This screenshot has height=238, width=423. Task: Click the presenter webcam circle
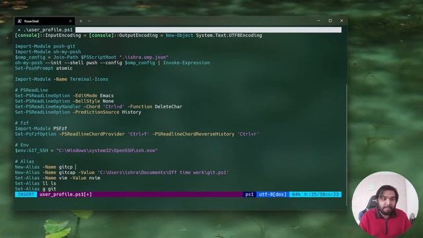(x=385, y=204)
